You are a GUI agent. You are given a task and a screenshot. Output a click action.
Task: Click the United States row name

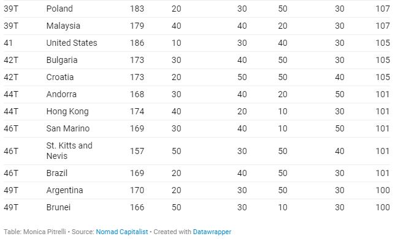point(72,43)
